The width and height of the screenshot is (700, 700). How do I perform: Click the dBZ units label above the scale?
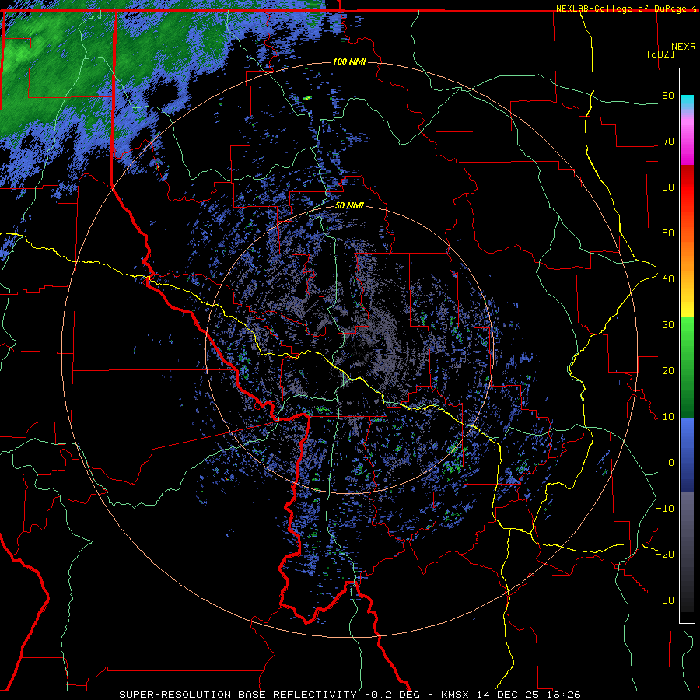click(660, 54)
